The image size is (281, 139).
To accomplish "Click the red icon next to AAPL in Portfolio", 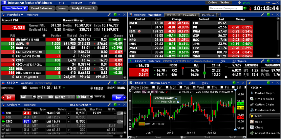I will 27,44.
